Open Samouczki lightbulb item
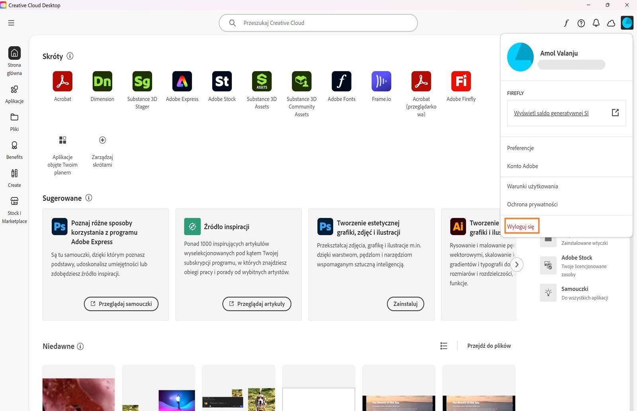Image resolution: width=637 pixels, height=411 pixels. click(x=574, y=293)
